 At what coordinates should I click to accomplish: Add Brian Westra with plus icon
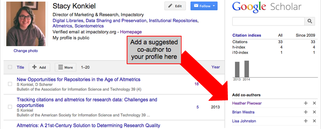click(306, 112)
